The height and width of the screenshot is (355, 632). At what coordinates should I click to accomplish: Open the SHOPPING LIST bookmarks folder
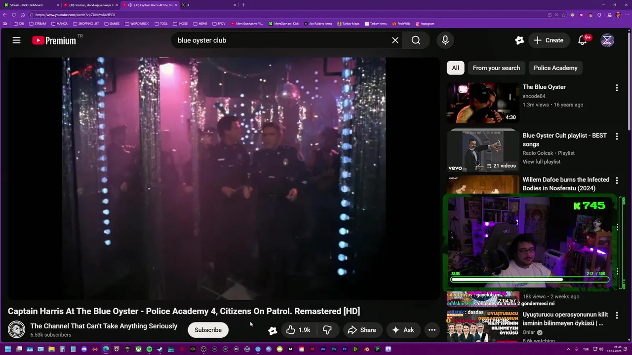tap(86, 24)
